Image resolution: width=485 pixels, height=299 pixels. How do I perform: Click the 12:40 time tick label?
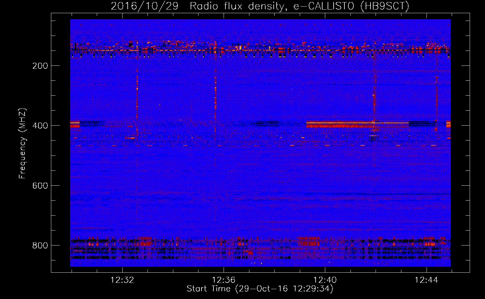pos(325,280)
